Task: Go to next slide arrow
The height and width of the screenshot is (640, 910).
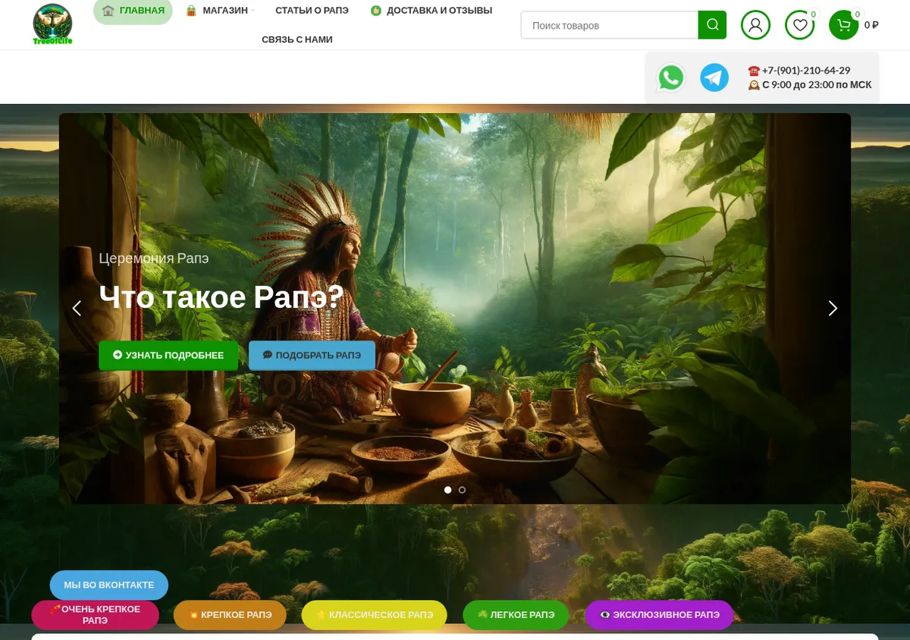Action: point(833,309)
